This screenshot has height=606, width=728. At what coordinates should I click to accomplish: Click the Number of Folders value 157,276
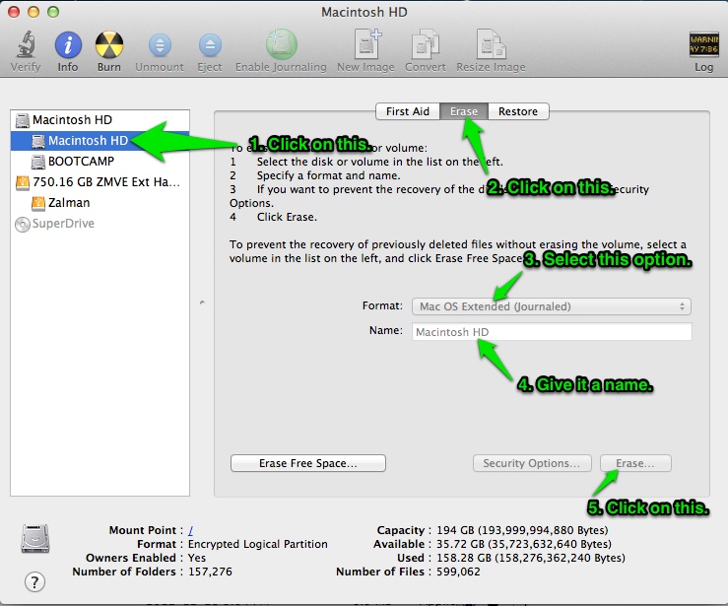click(210, 572)
